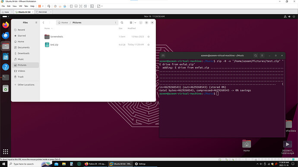Sort files by Size column
The image size is (298, 167).
(120, 28)
